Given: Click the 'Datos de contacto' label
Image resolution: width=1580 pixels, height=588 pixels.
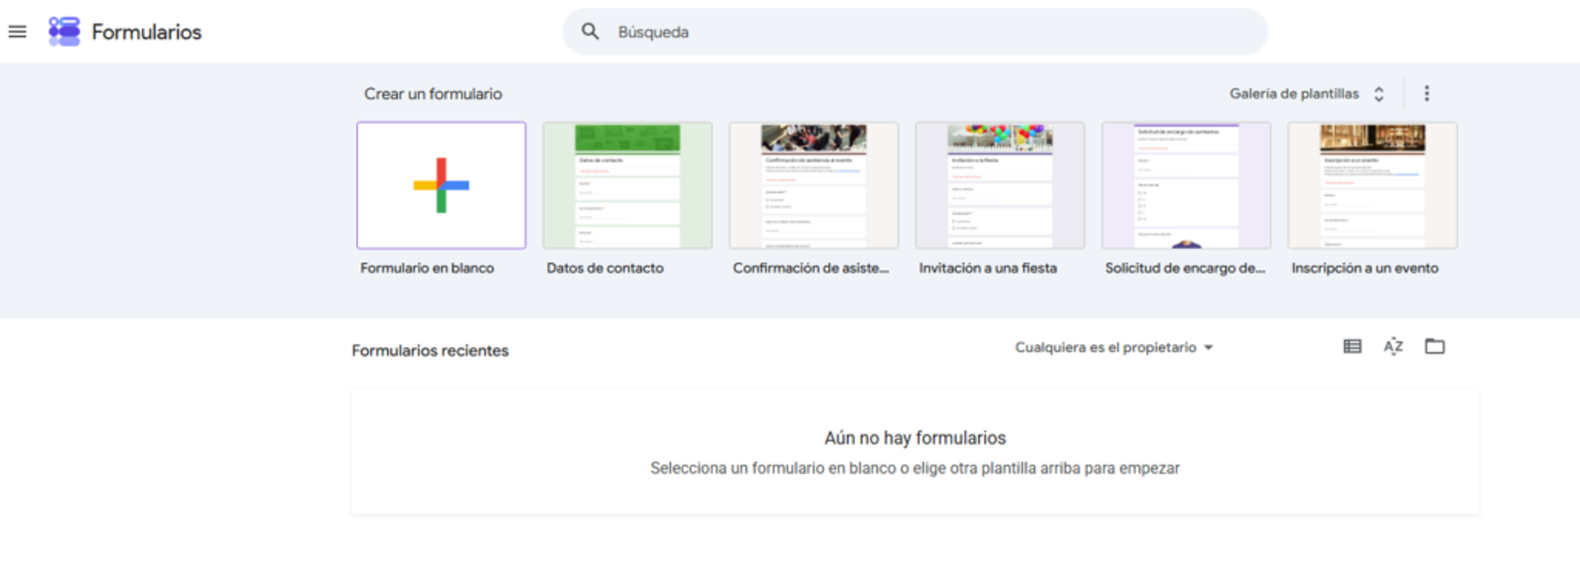Looking at the screenshot, I should click(x=605, y=268).
